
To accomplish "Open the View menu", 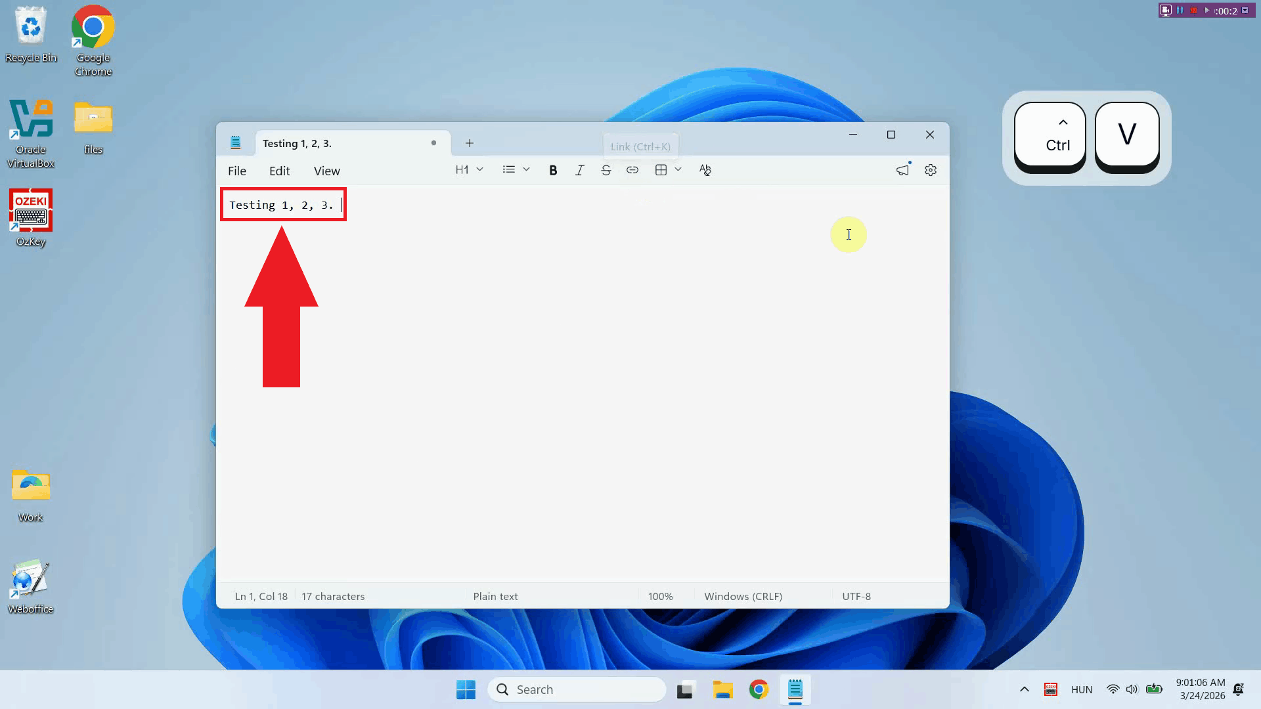I will 326,171.
